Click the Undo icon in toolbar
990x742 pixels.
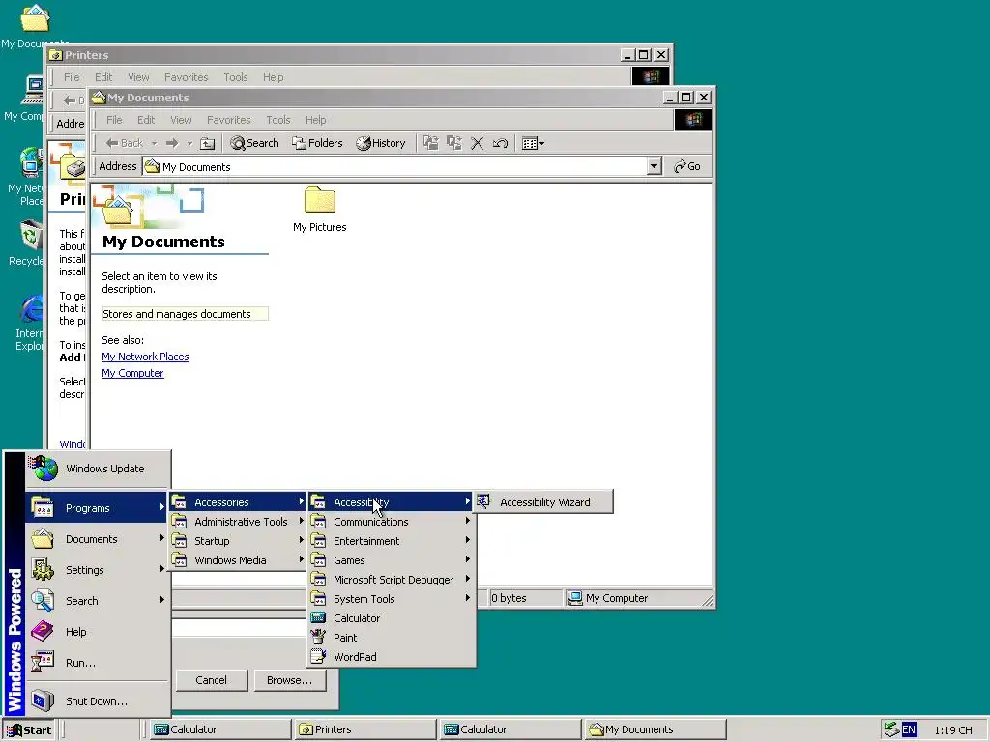click(x=500, y=143)
